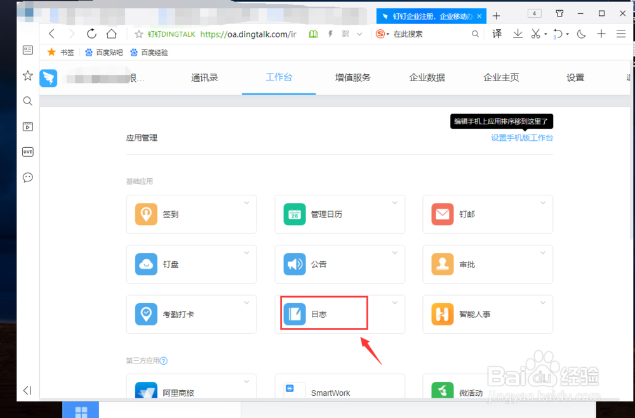635x418 pixels.
Task: Open the 日志 log app icon
Action: point(295,314)
